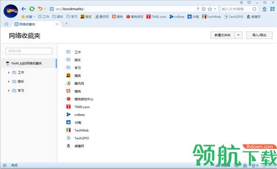Open 娱乐 folder on bookmarks bar
Viewport: 277px width, 169px height.
tap(58, 16)
